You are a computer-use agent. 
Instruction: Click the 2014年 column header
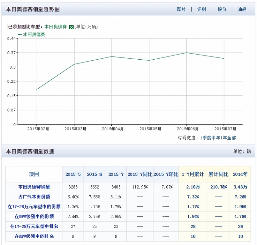pyautogui.click(x=240, y=174)
